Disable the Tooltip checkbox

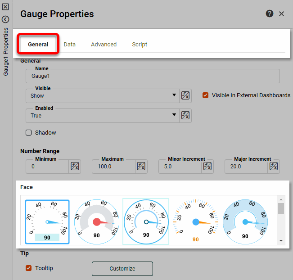[x=29, y=268]
